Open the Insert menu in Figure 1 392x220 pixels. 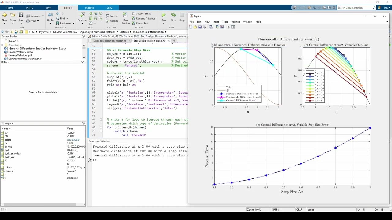[216, 22]
